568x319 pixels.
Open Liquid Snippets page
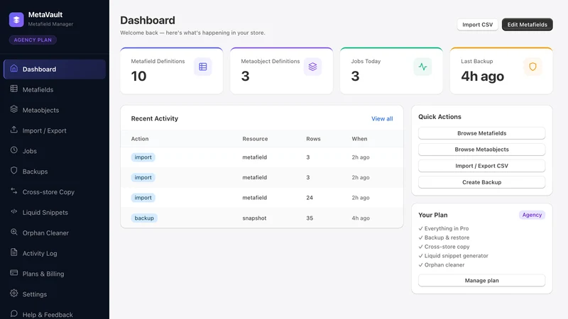pos(55,212)
